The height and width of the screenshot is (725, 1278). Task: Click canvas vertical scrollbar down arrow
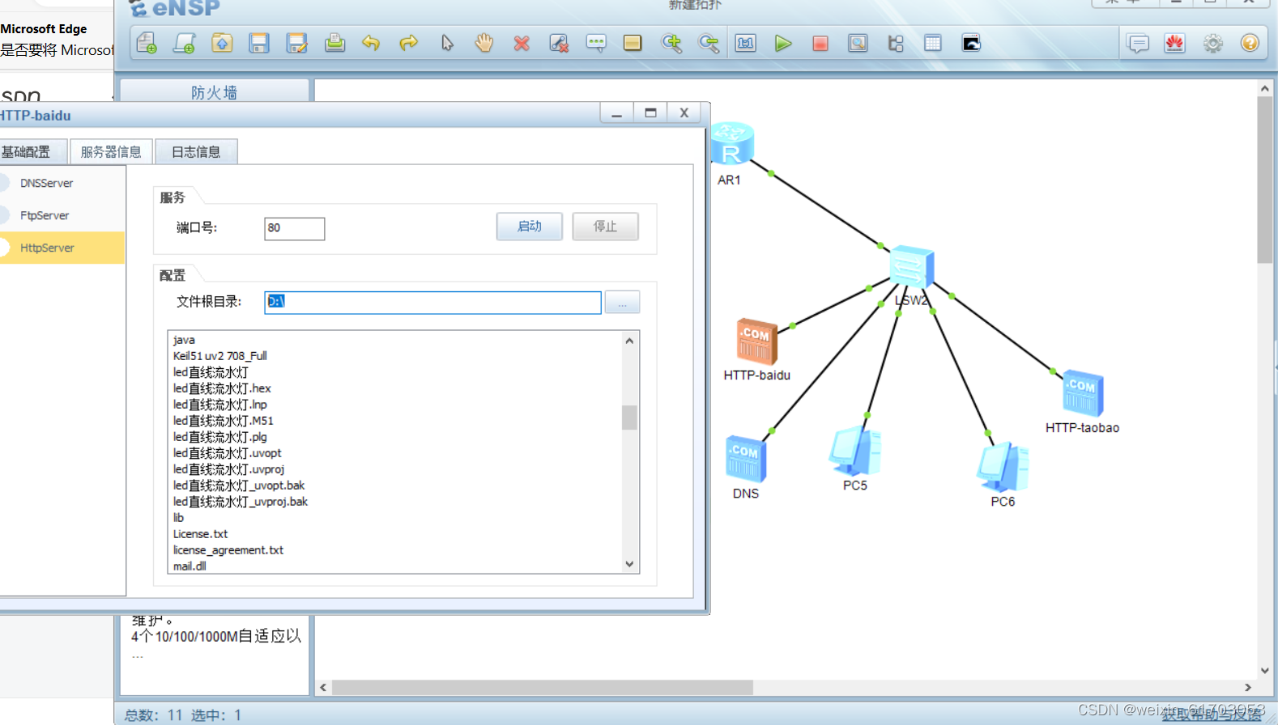point(1265,670)
